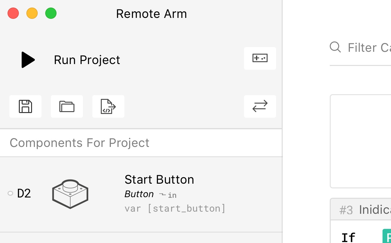Click the Run Project play arrow
This screenshot has height=243, width=391.
(x=28, y=60)
